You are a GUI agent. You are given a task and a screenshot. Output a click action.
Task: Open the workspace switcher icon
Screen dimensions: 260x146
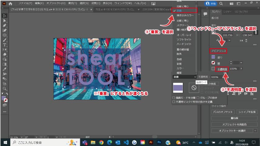(238, 3)
